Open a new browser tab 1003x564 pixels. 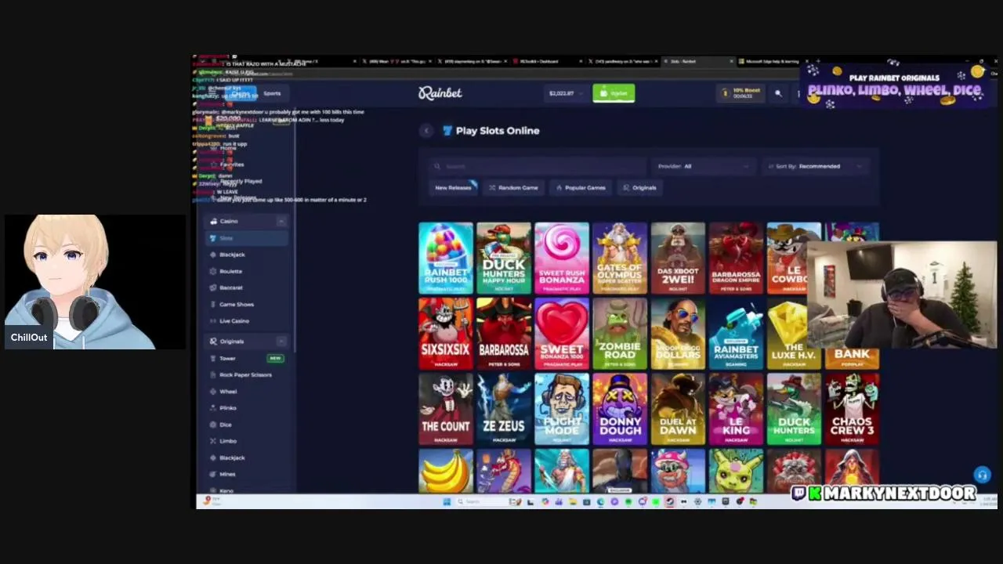click(819, 61)
